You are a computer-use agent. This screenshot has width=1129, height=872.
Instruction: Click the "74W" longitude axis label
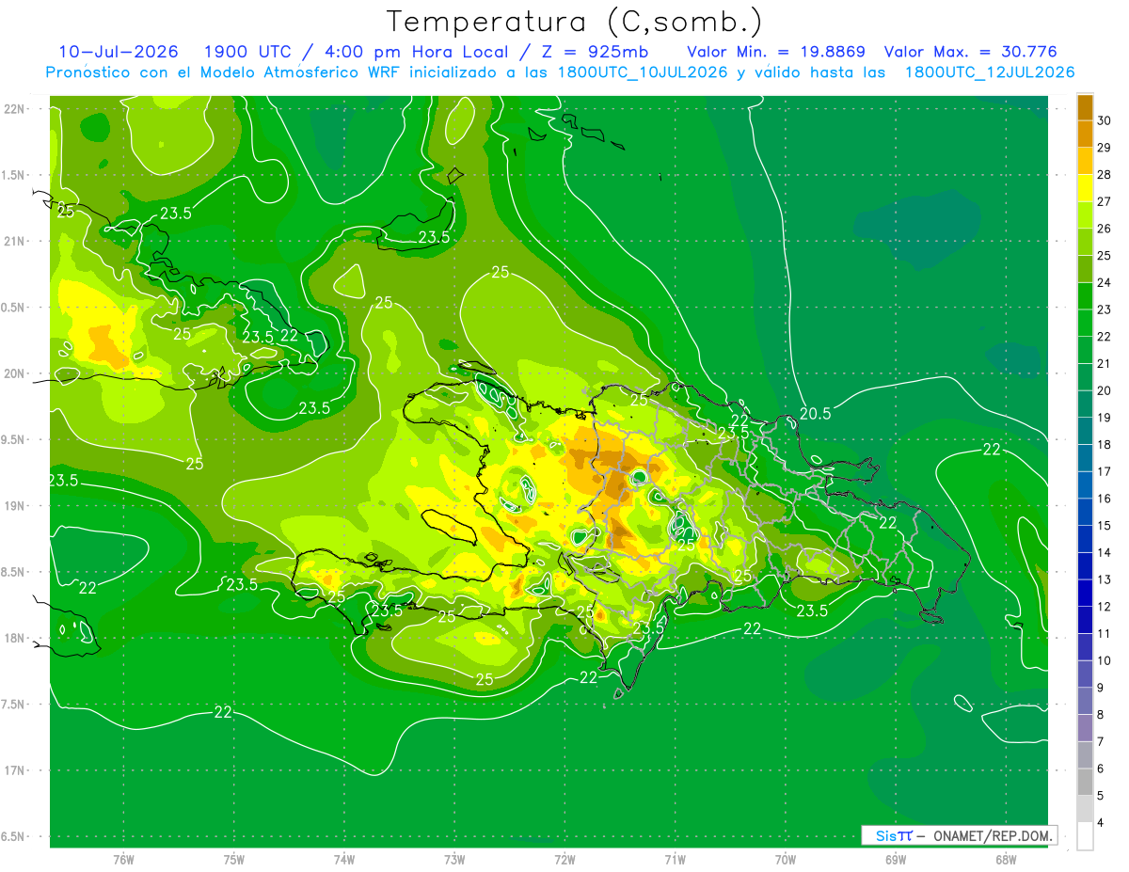click(x=344, y=859)
